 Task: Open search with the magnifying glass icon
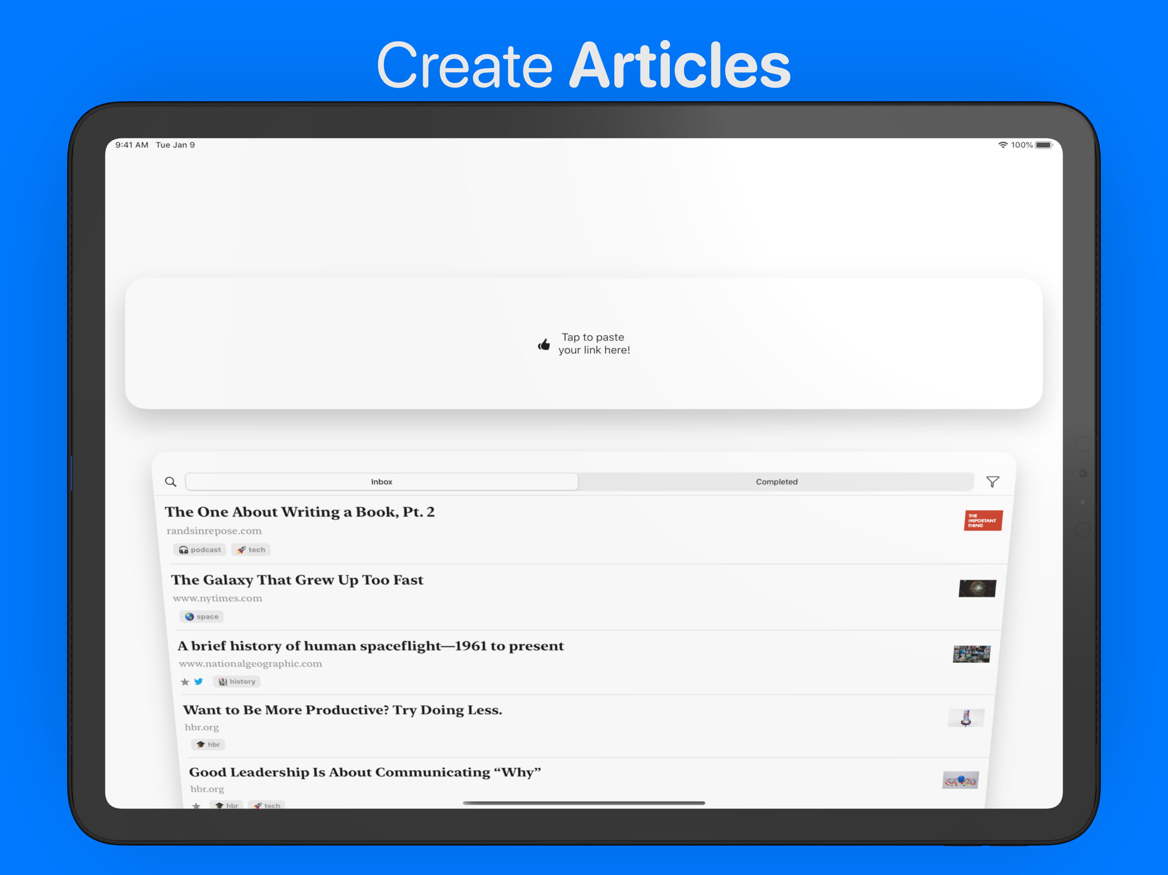click(171, 482)
